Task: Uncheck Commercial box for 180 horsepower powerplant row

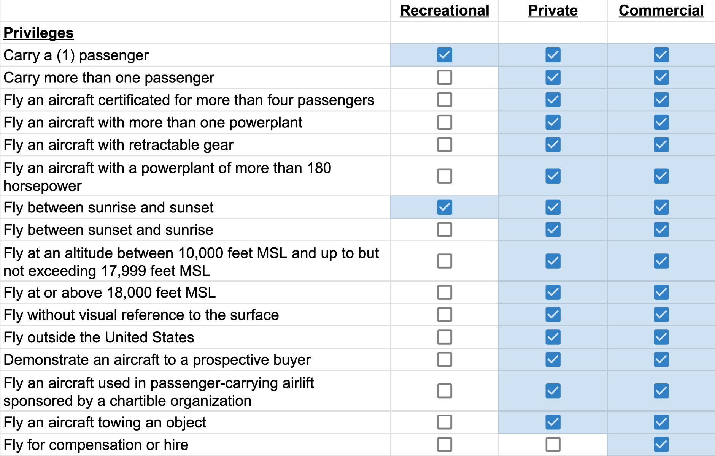Action: coord(661,176)
